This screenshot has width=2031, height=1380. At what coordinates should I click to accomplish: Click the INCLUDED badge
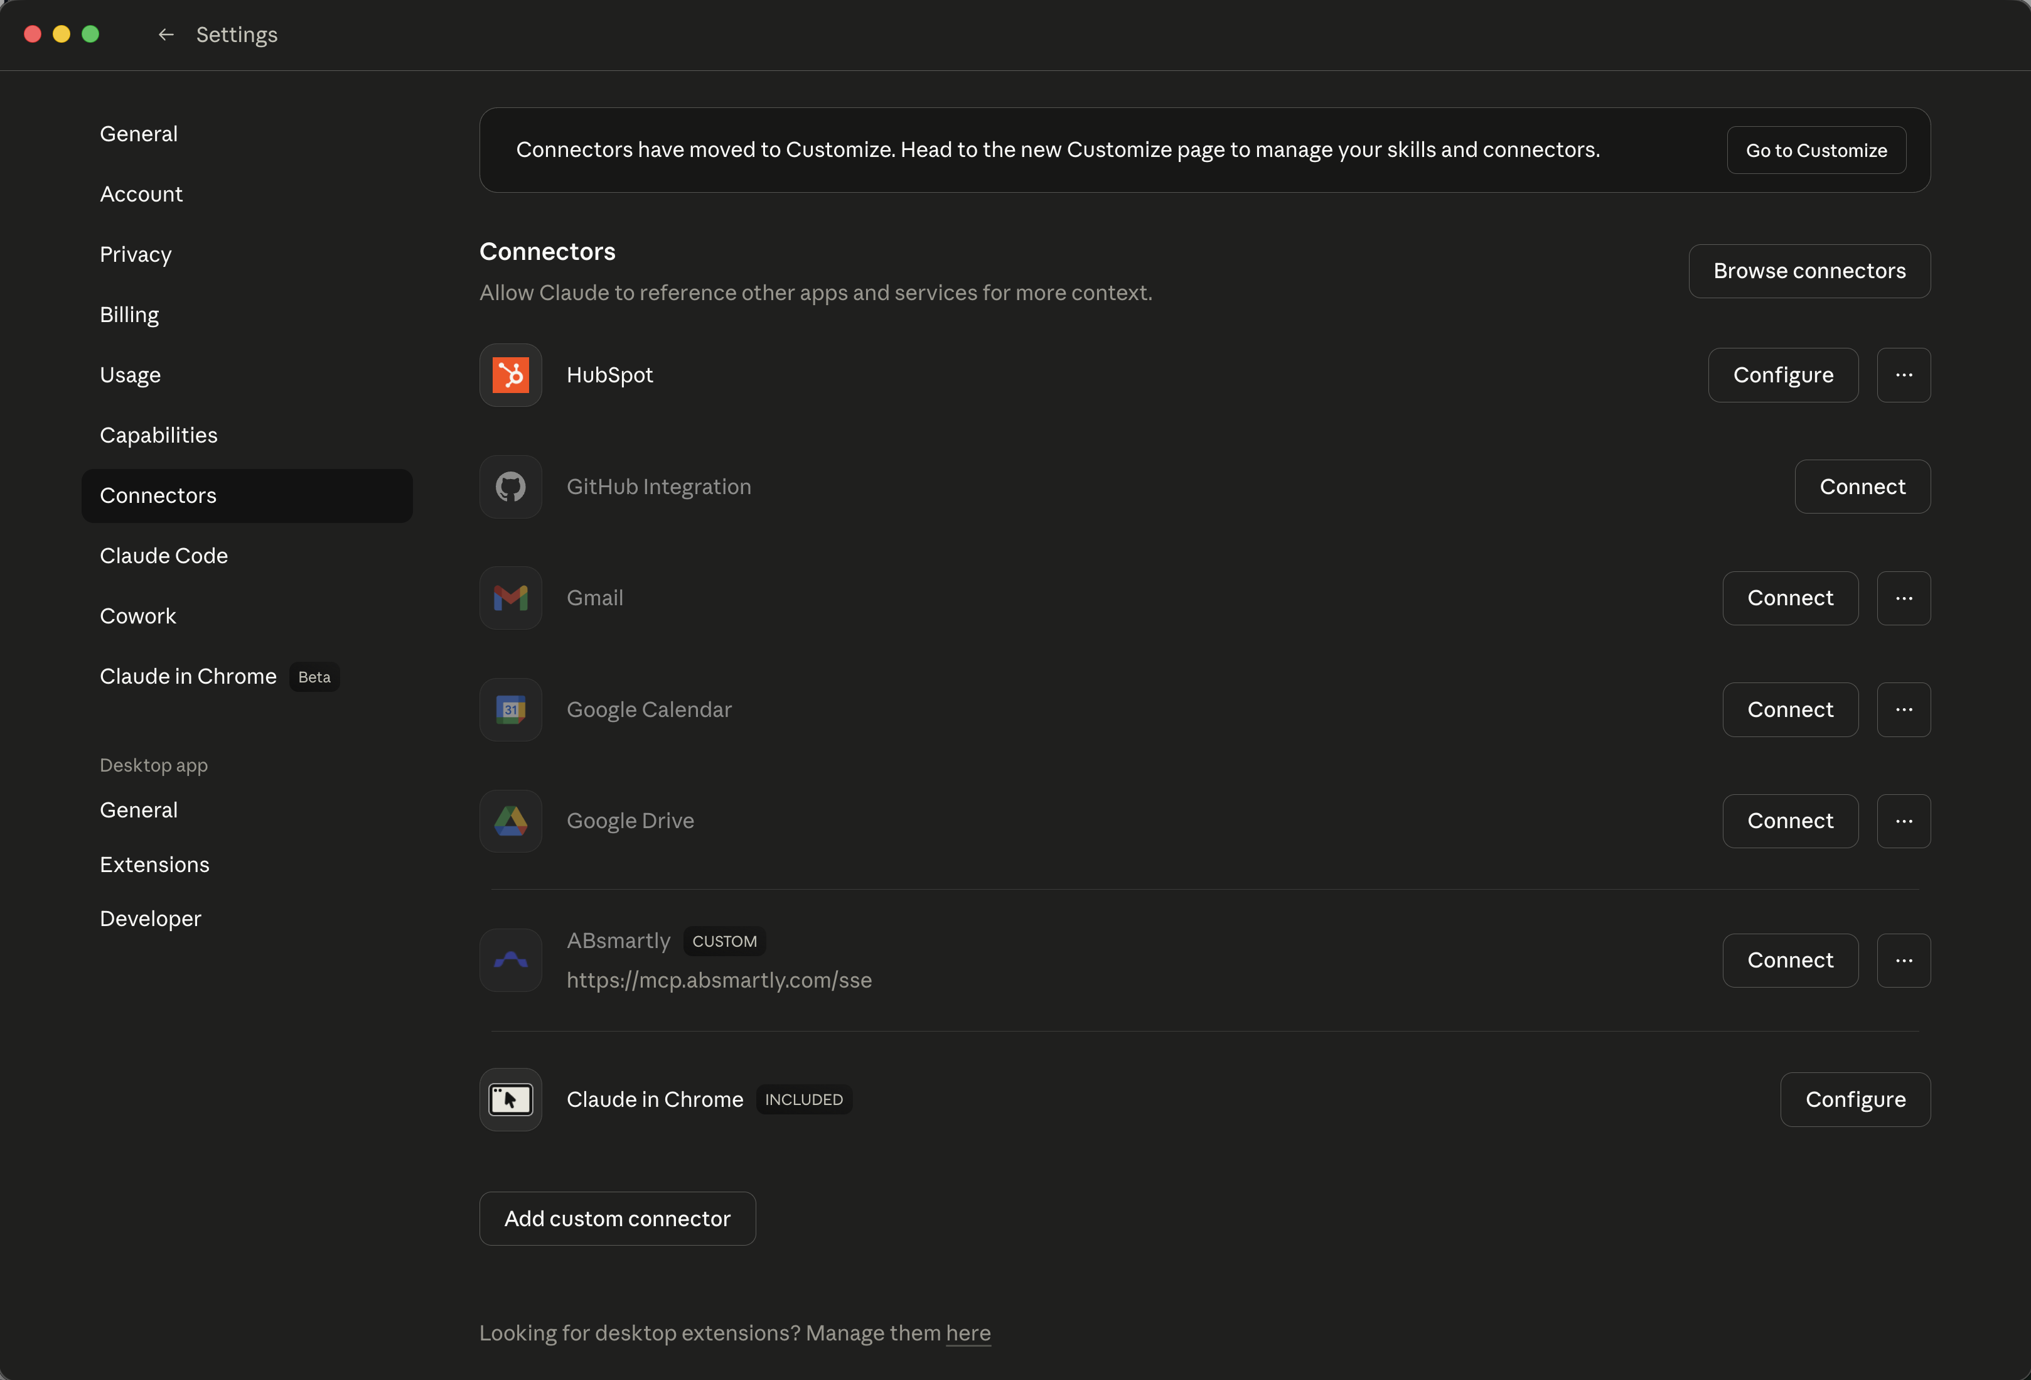(x=804, y=1099)
